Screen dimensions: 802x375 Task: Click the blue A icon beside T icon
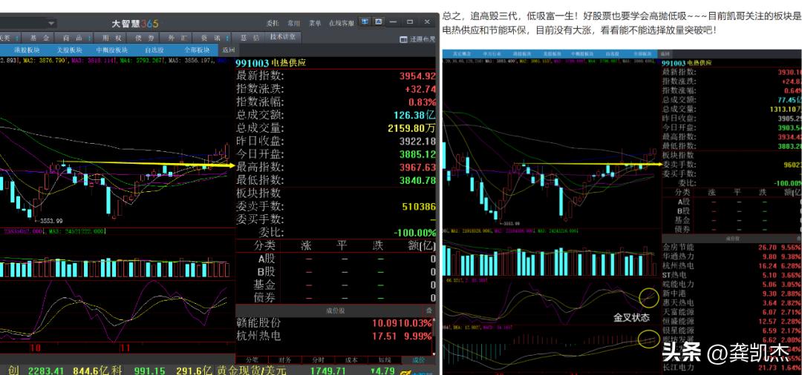click(x=378, y=22)
